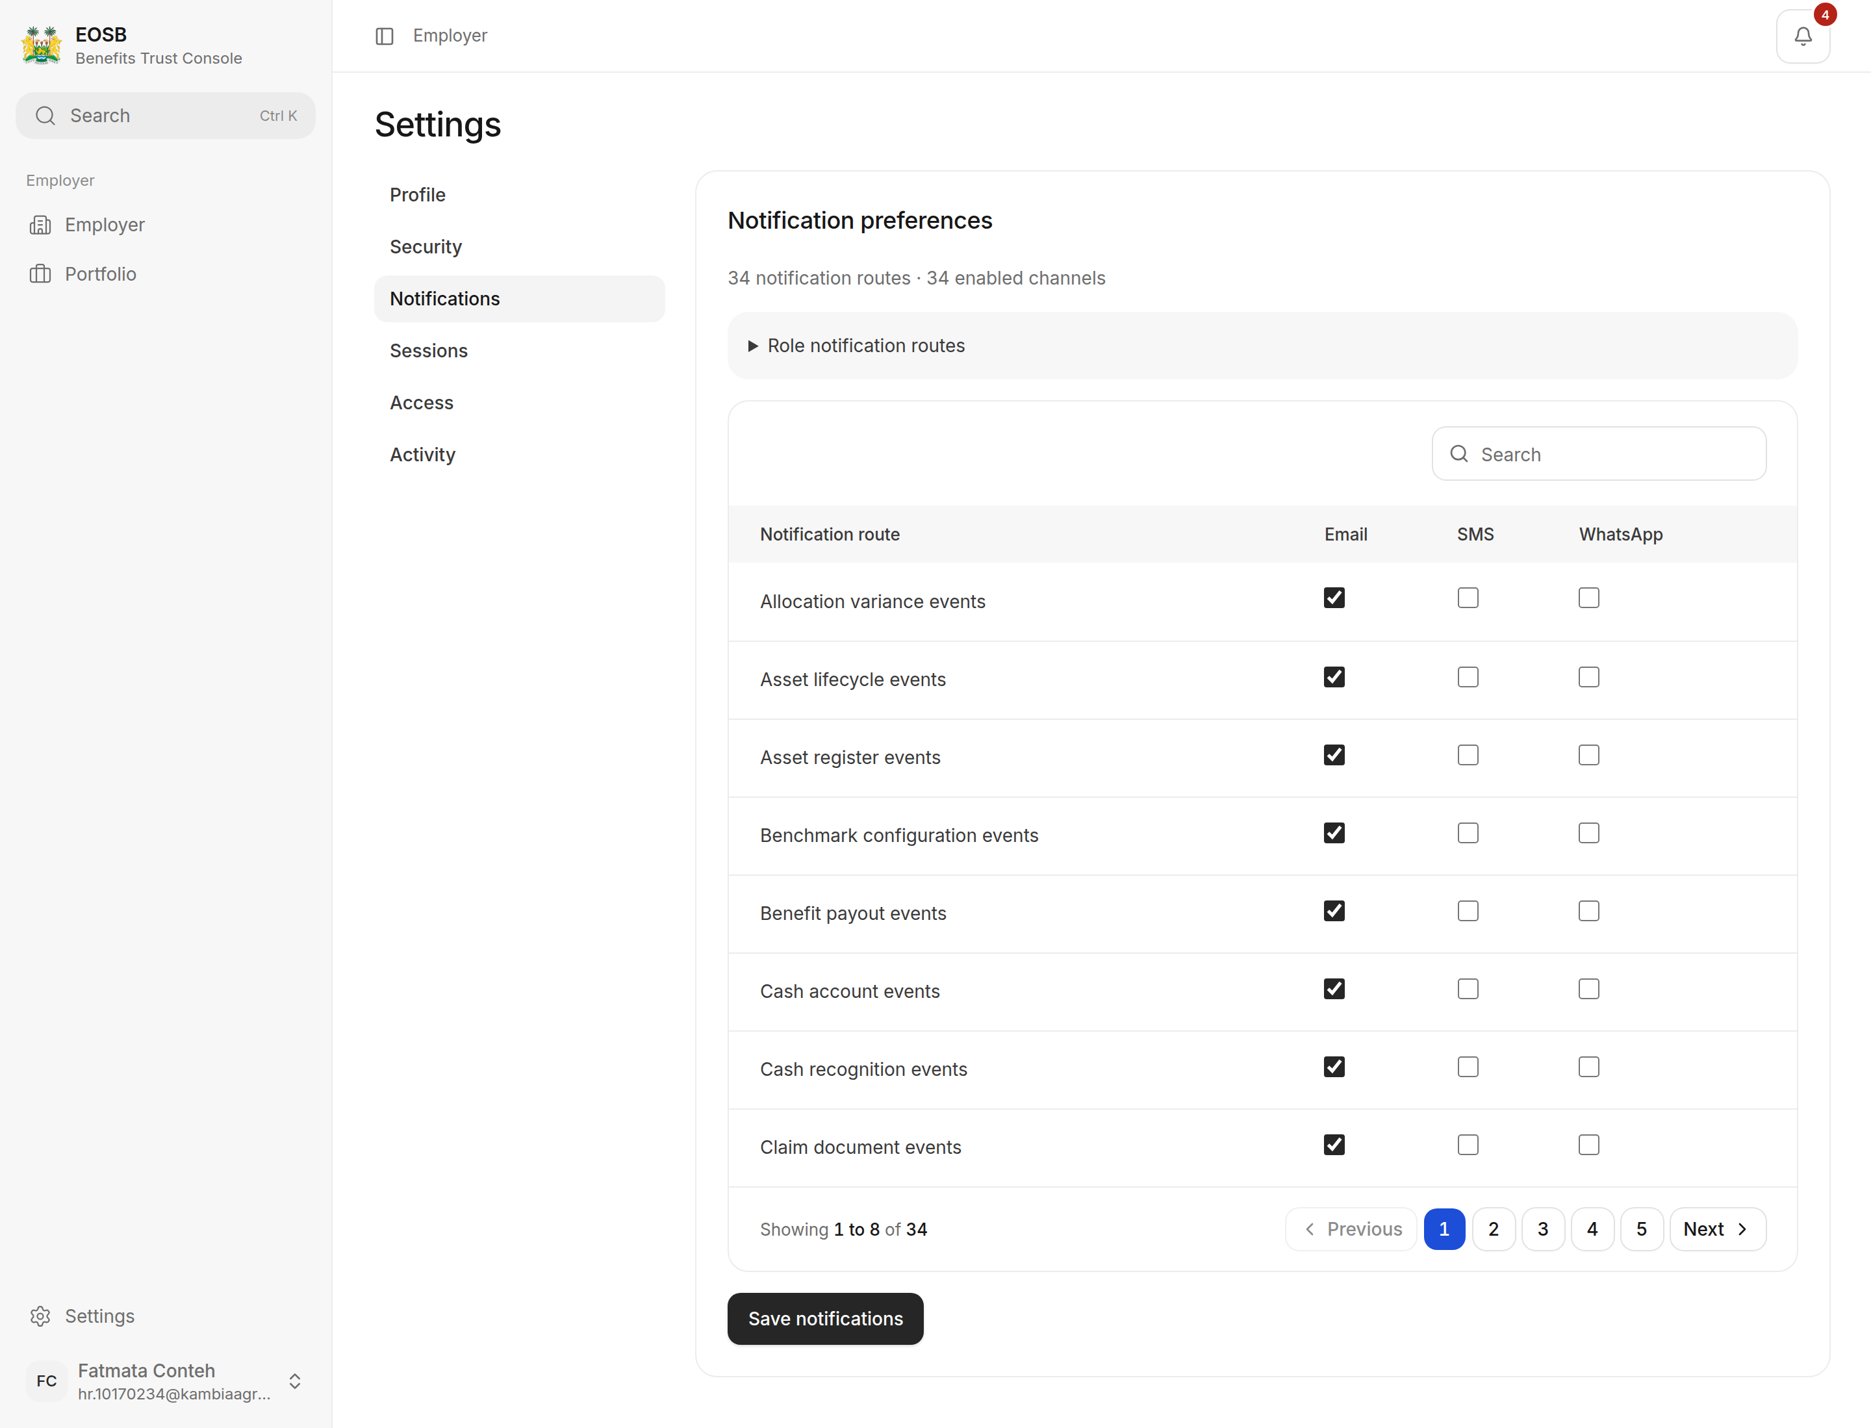Focus the notification routes Search field
The height and width of the screenshot is (1428, 1871).
1598,454
